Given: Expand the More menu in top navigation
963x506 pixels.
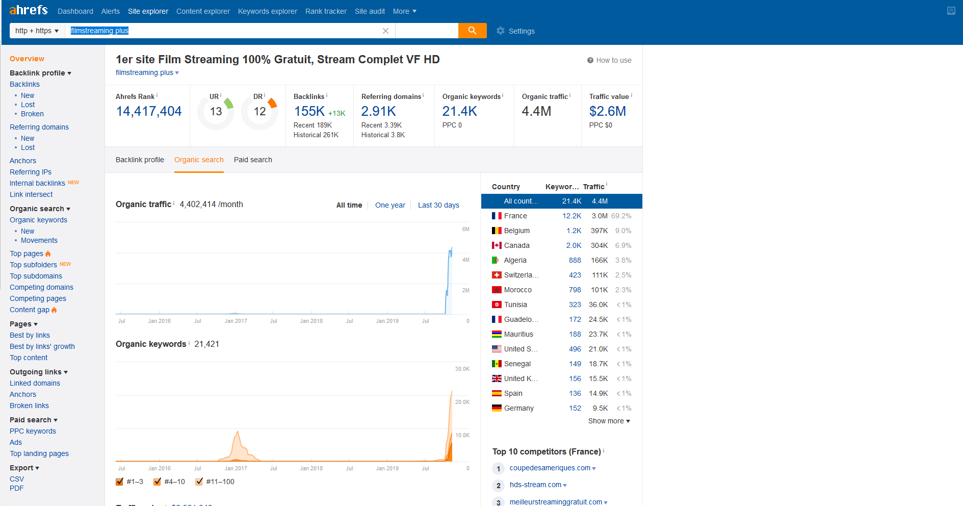Looking at the screenshot, I should (405, 11).
